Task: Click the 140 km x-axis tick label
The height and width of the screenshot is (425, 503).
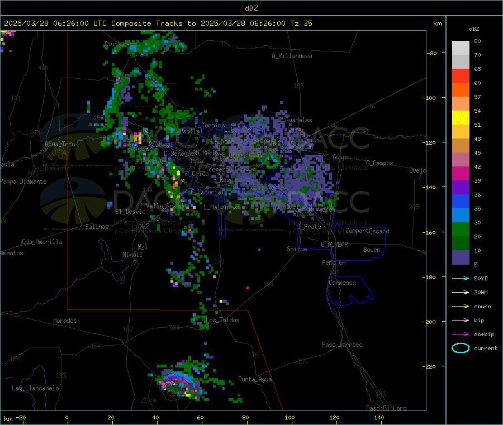Action: [x=379, y=417]
